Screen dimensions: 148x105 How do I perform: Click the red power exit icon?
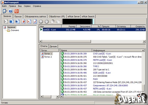[16, 11]
